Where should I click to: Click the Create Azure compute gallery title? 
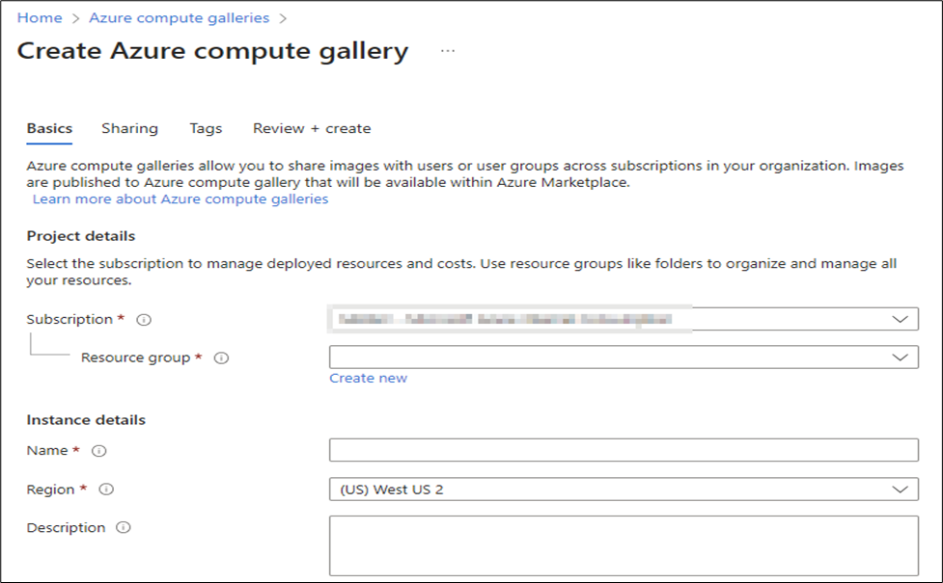click(x=213, y=51)
